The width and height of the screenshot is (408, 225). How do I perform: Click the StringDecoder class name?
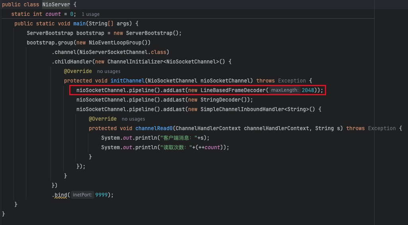[220, 100]
